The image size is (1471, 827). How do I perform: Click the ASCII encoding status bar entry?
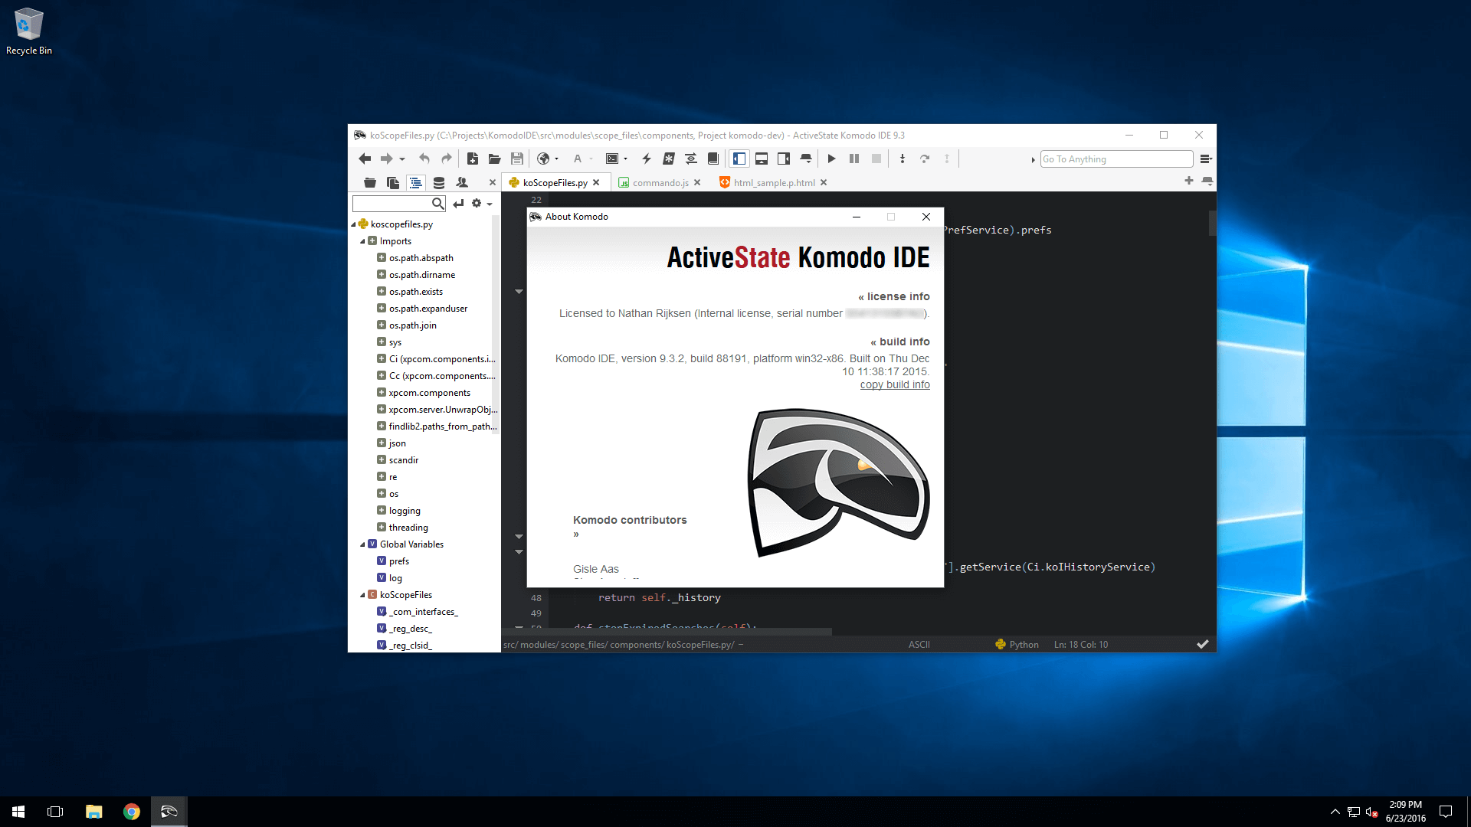click(919, 645)
